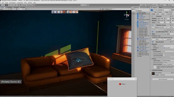This screenshot has height=97, width=174.
Task: Open the Gizmos dropdown in Scene view
Action: [108, 9]
